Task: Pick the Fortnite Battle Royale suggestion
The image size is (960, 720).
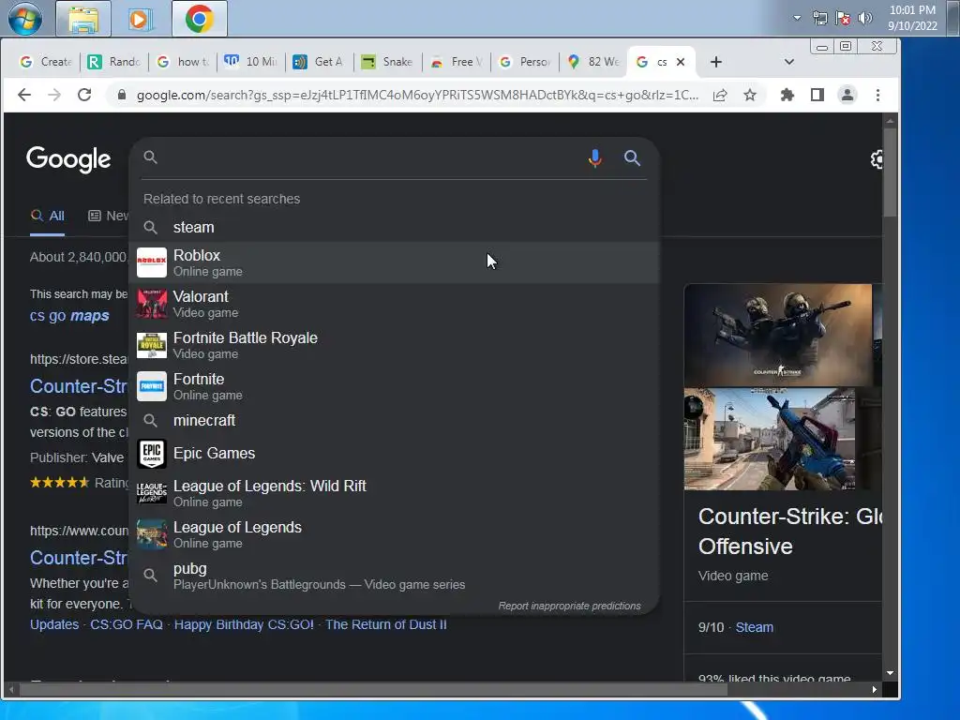Action: point(394,345)
